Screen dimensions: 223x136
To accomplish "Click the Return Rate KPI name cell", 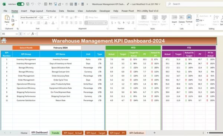I will pos(61,100).
